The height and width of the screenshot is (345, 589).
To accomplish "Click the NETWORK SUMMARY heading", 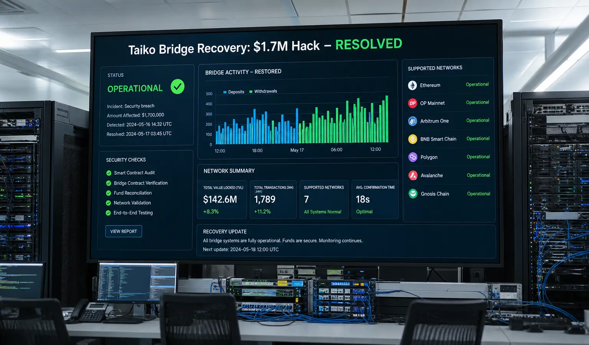I will point(229,171).
